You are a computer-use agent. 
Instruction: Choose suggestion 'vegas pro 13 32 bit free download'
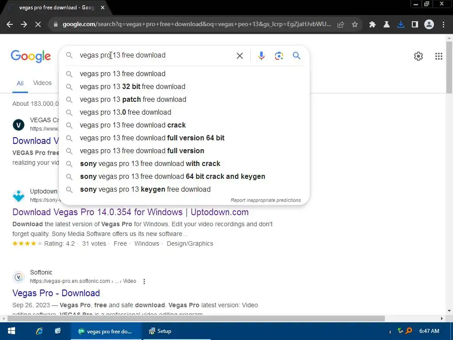pos(184,86)
